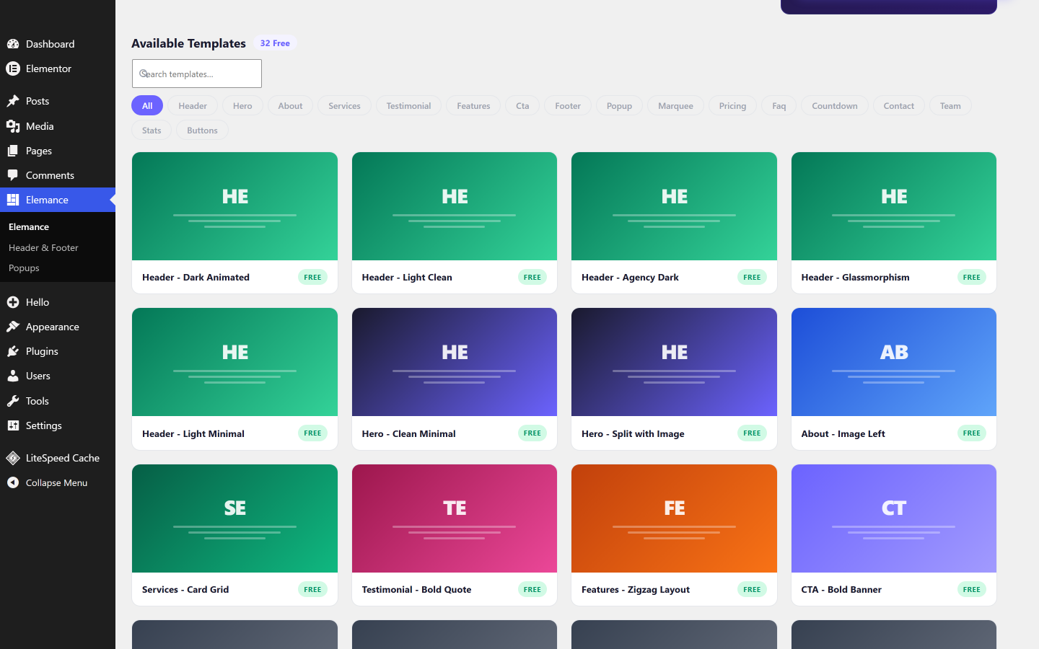1039x649 pixels.
Task: Filter templates by Countdown
Action: pos(835,105)
